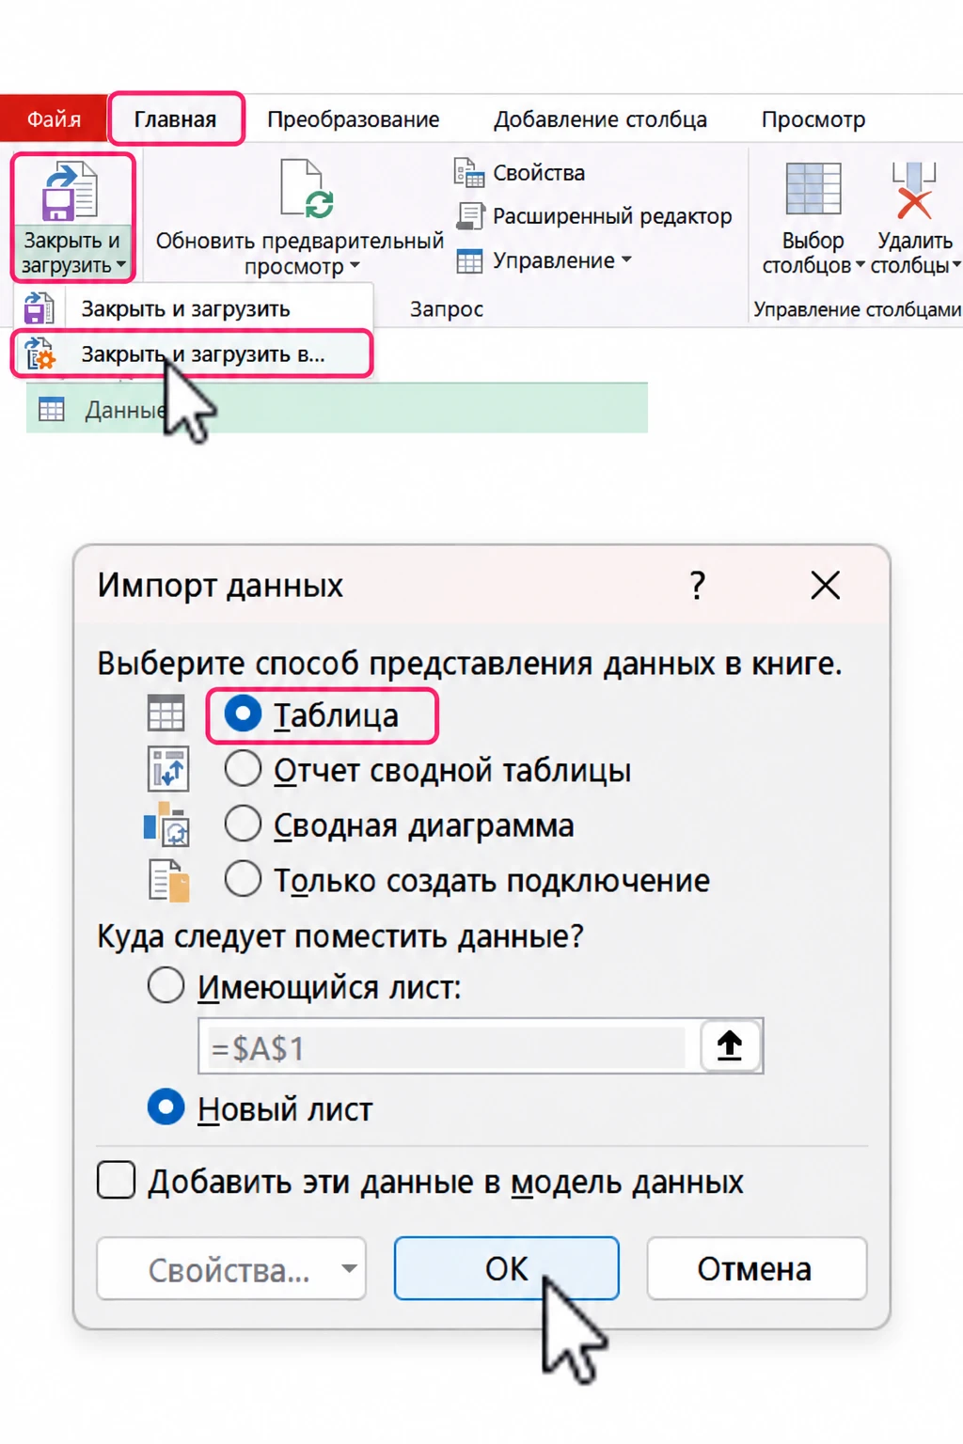
Task: Click the Расширенный редактор label
Action: tap(612, 216)
